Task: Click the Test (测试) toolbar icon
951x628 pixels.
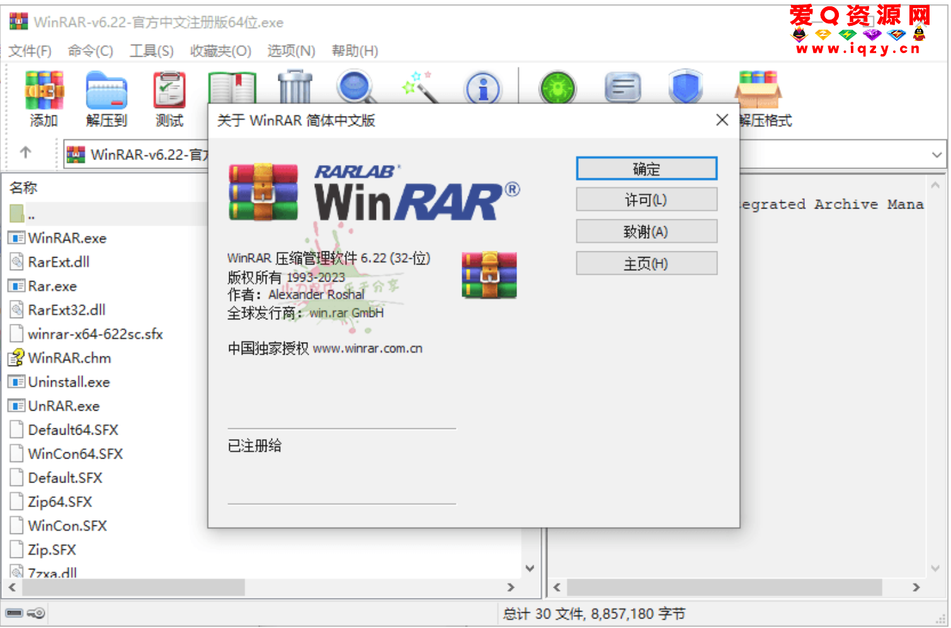Action: (x=169, y=90)
